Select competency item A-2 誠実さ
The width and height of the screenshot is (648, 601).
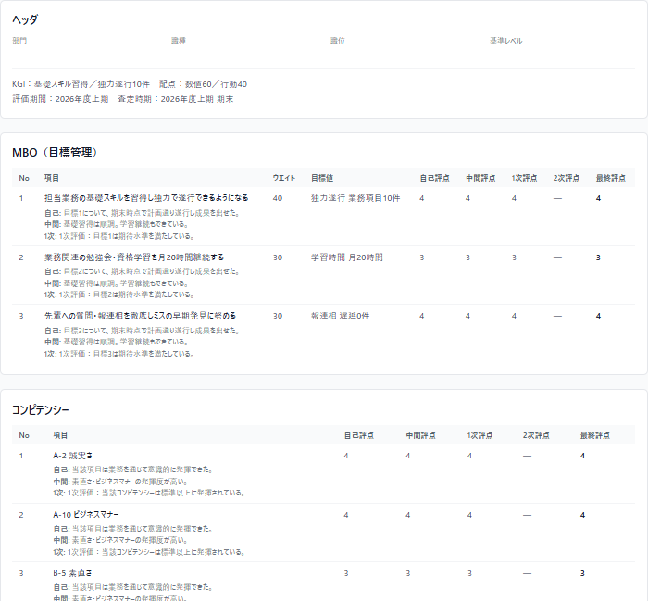(73, 456)
